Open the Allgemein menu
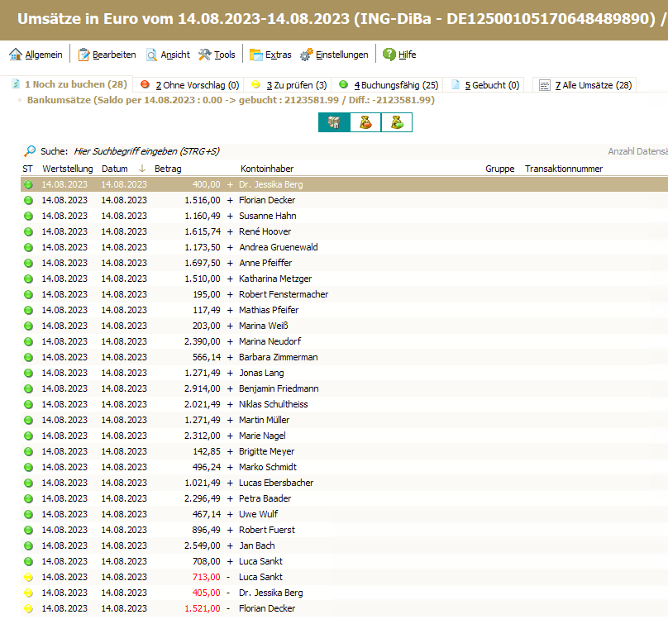 click(x=36, y=55)
